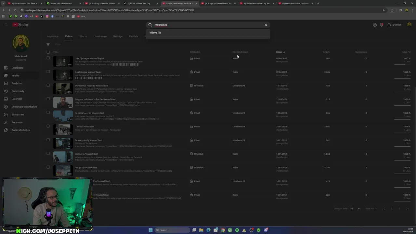Viewport: 416px width, 234px height.
Task: Click the filter lines icon
Action: pos(48,45)
